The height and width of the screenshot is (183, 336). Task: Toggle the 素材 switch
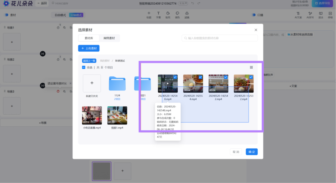point(7,15)
